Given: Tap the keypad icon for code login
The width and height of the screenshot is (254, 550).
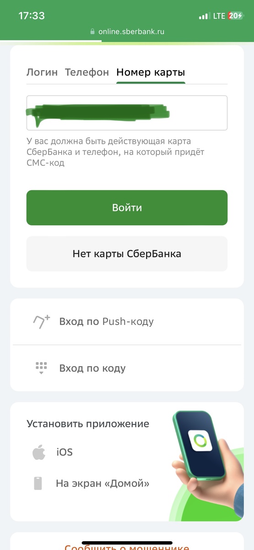Looking at the screenshot, I should click(x=41, y=368).
